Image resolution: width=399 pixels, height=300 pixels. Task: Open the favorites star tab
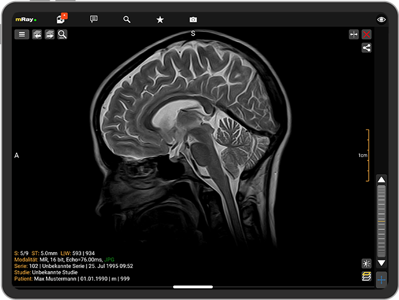coord(160,19)
